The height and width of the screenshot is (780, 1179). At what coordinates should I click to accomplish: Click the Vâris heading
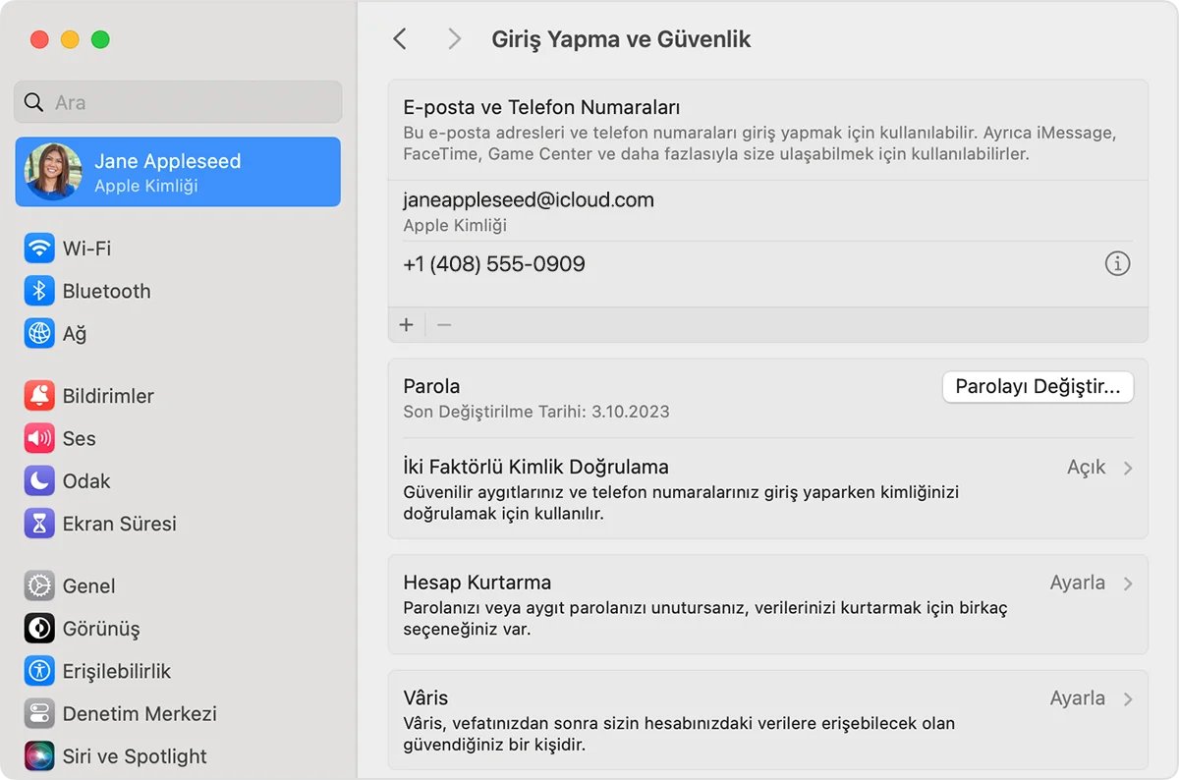(425, 698)
